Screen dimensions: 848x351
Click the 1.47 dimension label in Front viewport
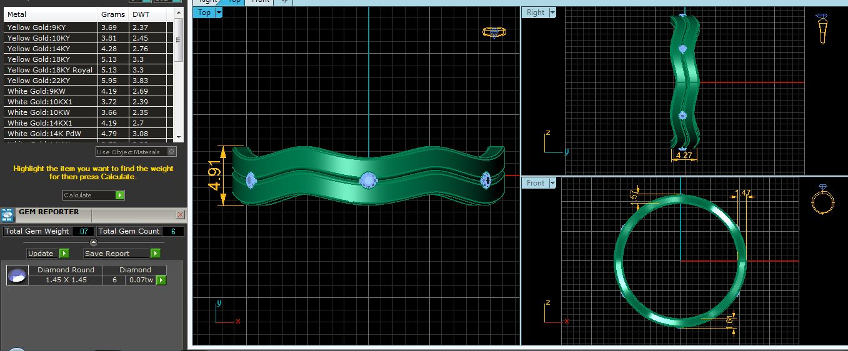point(744,194)
